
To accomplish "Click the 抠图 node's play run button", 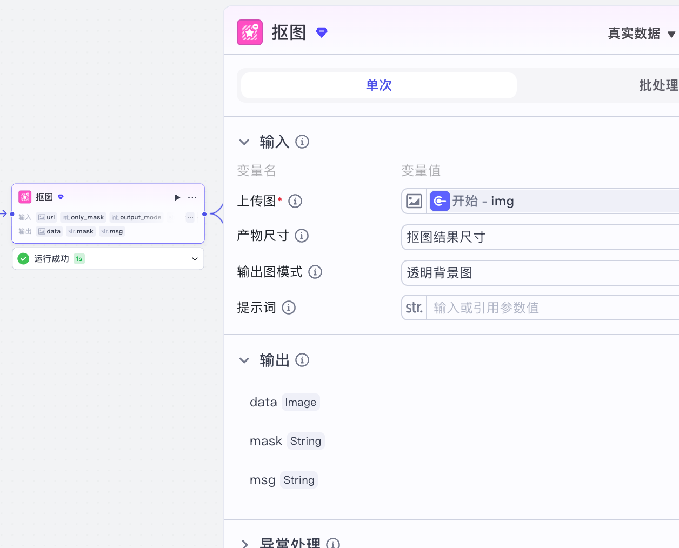I will (177, 197).
